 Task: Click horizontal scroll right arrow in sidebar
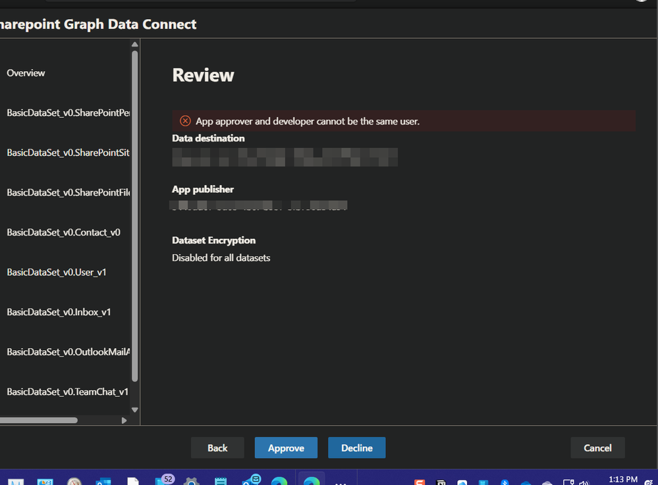(x=124, y=421)
